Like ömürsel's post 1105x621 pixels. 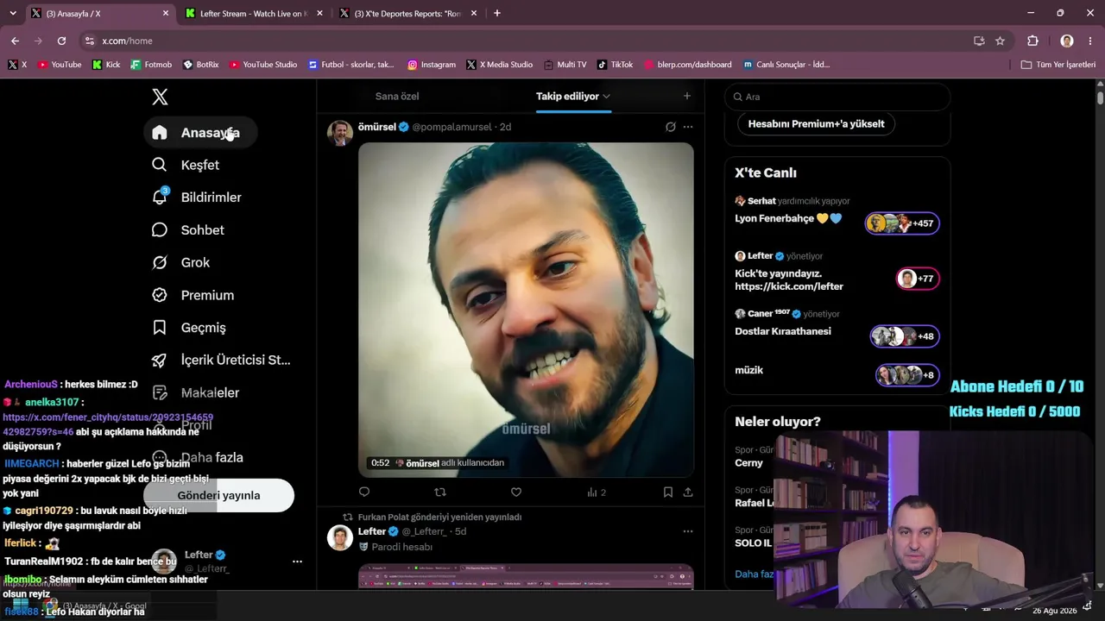[516, 492]
